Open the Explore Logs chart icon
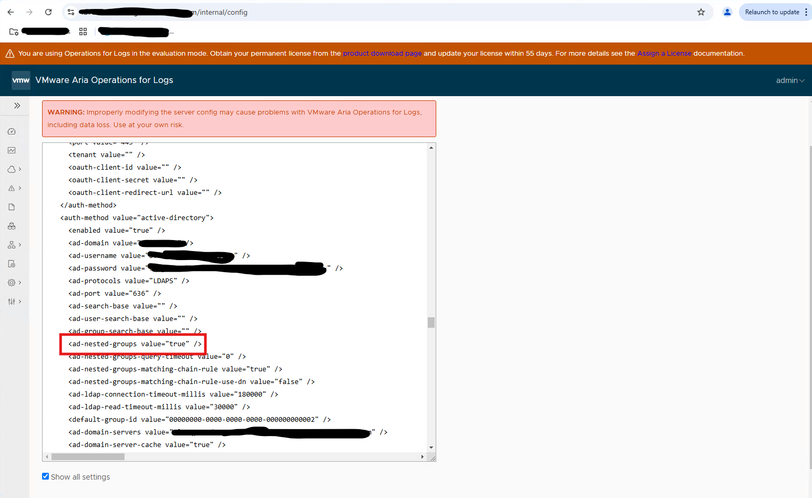The height and width of the screenshot is (498, 812). (x=12, y=150)
